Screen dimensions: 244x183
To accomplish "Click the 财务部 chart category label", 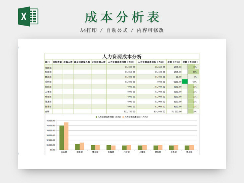I will click(x=158, y=152).
